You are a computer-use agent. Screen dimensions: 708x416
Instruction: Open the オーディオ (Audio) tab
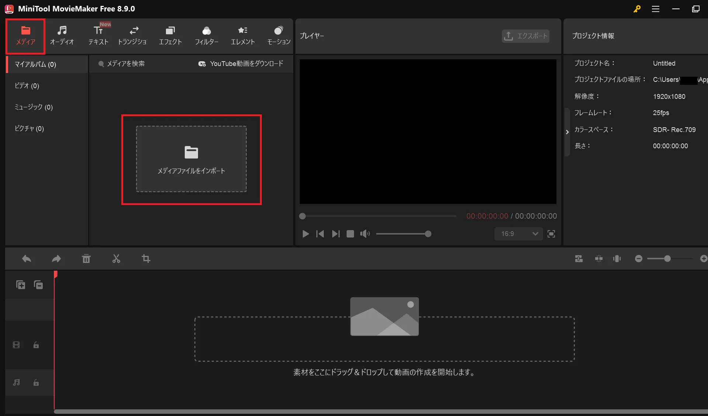click(x=62, y=36)
